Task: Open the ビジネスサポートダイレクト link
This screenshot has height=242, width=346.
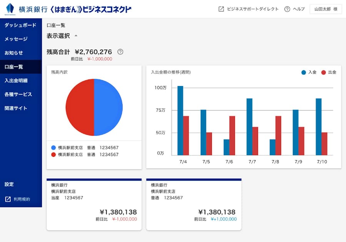Action: [x=253, y=9]
